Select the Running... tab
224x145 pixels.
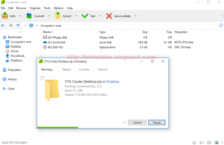[48, 70]
